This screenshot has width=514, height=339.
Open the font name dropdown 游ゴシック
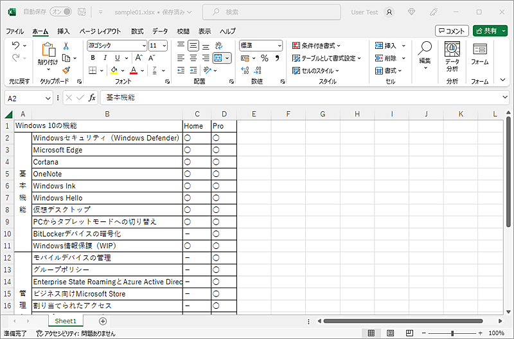[144, 46]
